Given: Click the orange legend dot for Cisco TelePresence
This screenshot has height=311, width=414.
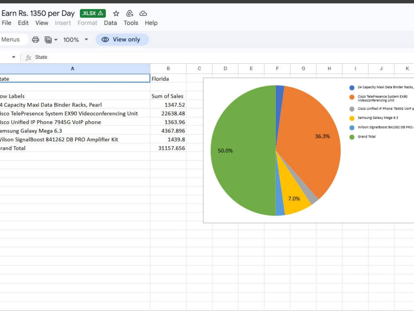Looking at the screenshot, I should tap(351, 97).
